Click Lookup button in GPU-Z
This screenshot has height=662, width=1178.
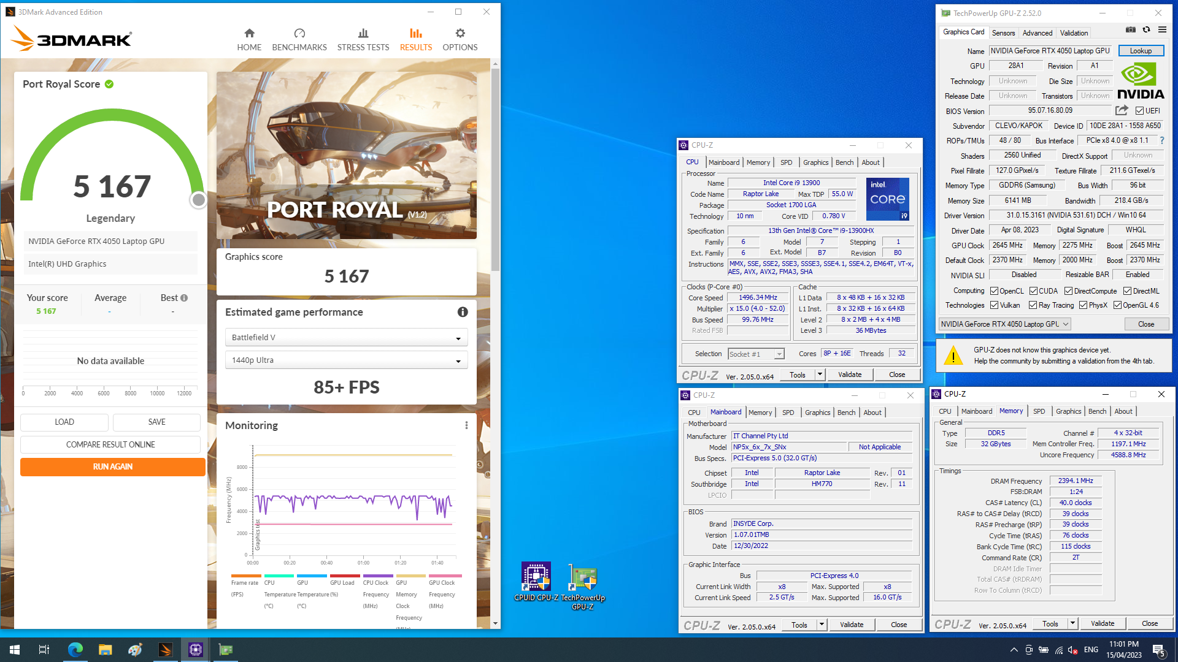[x=1141, y=51]
